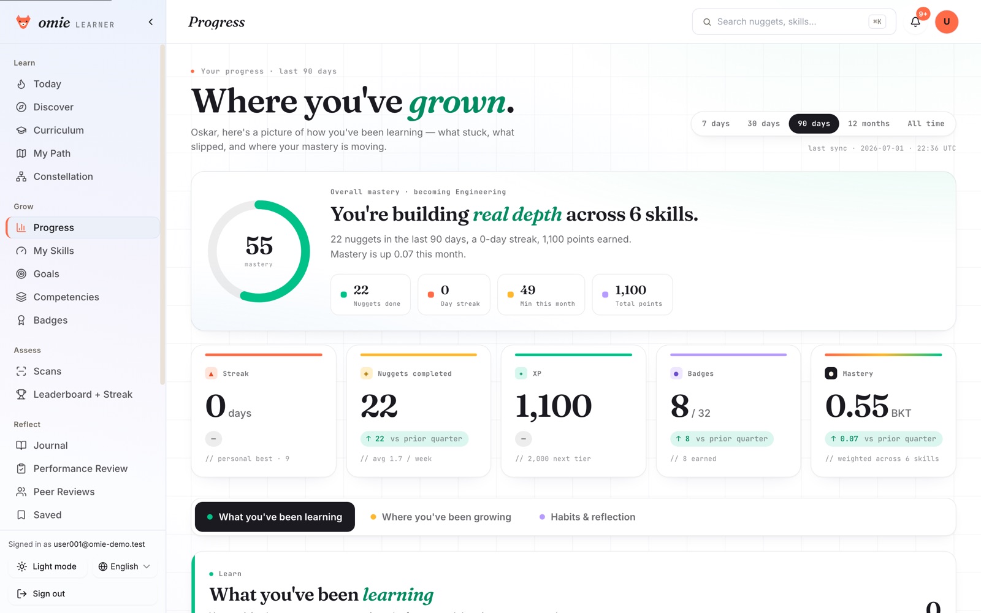
Task: Click the Badges award icon
Action: (21, 320)
